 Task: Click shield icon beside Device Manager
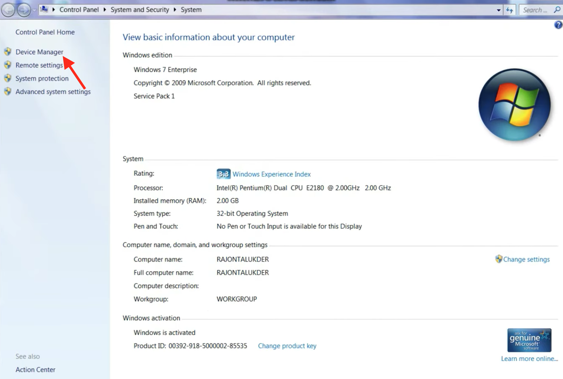click(x=8, y=52)
